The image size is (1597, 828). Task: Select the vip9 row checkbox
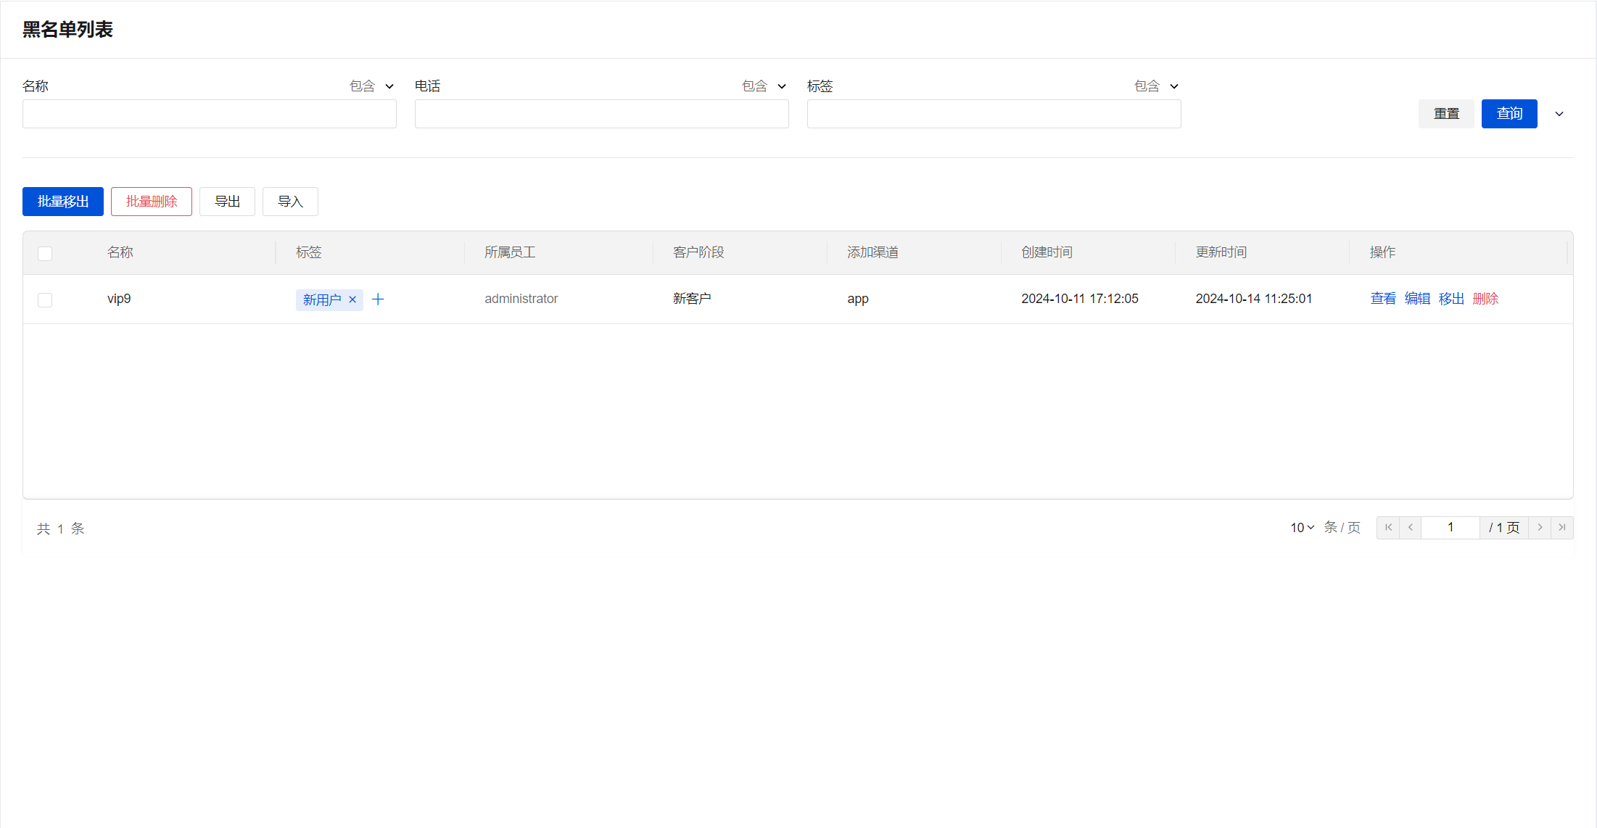(x=45, y=299)
